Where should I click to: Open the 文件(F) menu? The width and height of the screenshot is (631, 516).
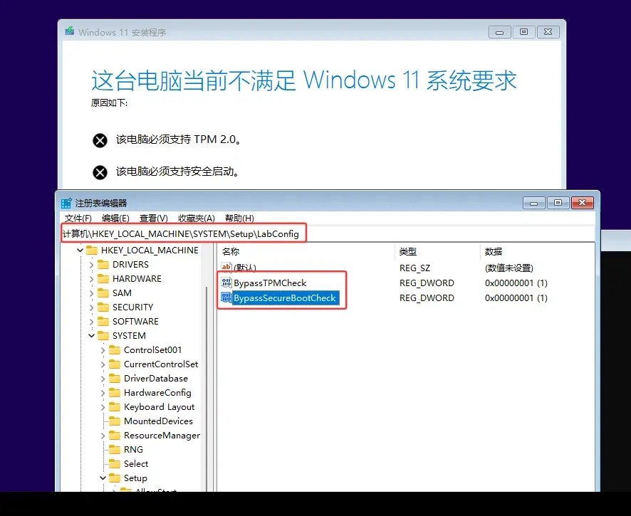[78, 218]
